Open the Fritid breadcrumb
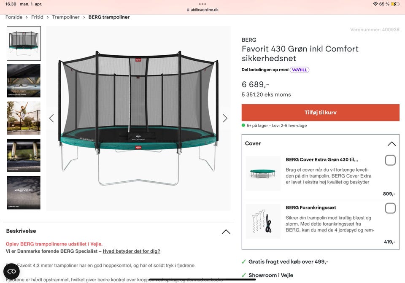Viewport: 405px width, 283px height. [x=37, y=17]
